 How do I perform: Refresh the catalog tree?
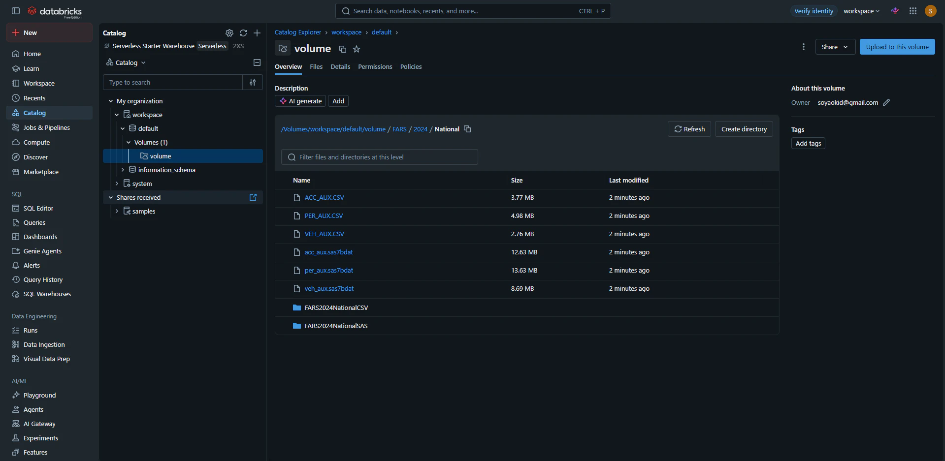pyautogui.click(x=243, y=33)
